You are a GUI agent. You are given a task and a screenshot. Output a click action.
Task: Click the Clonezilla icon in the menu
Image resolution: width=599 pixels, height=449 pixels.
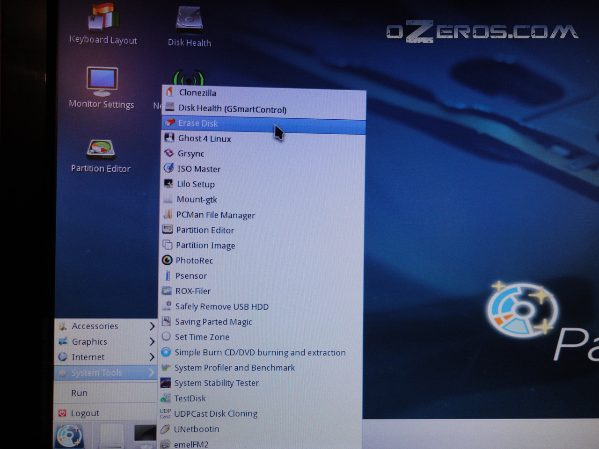coord(170,92)
